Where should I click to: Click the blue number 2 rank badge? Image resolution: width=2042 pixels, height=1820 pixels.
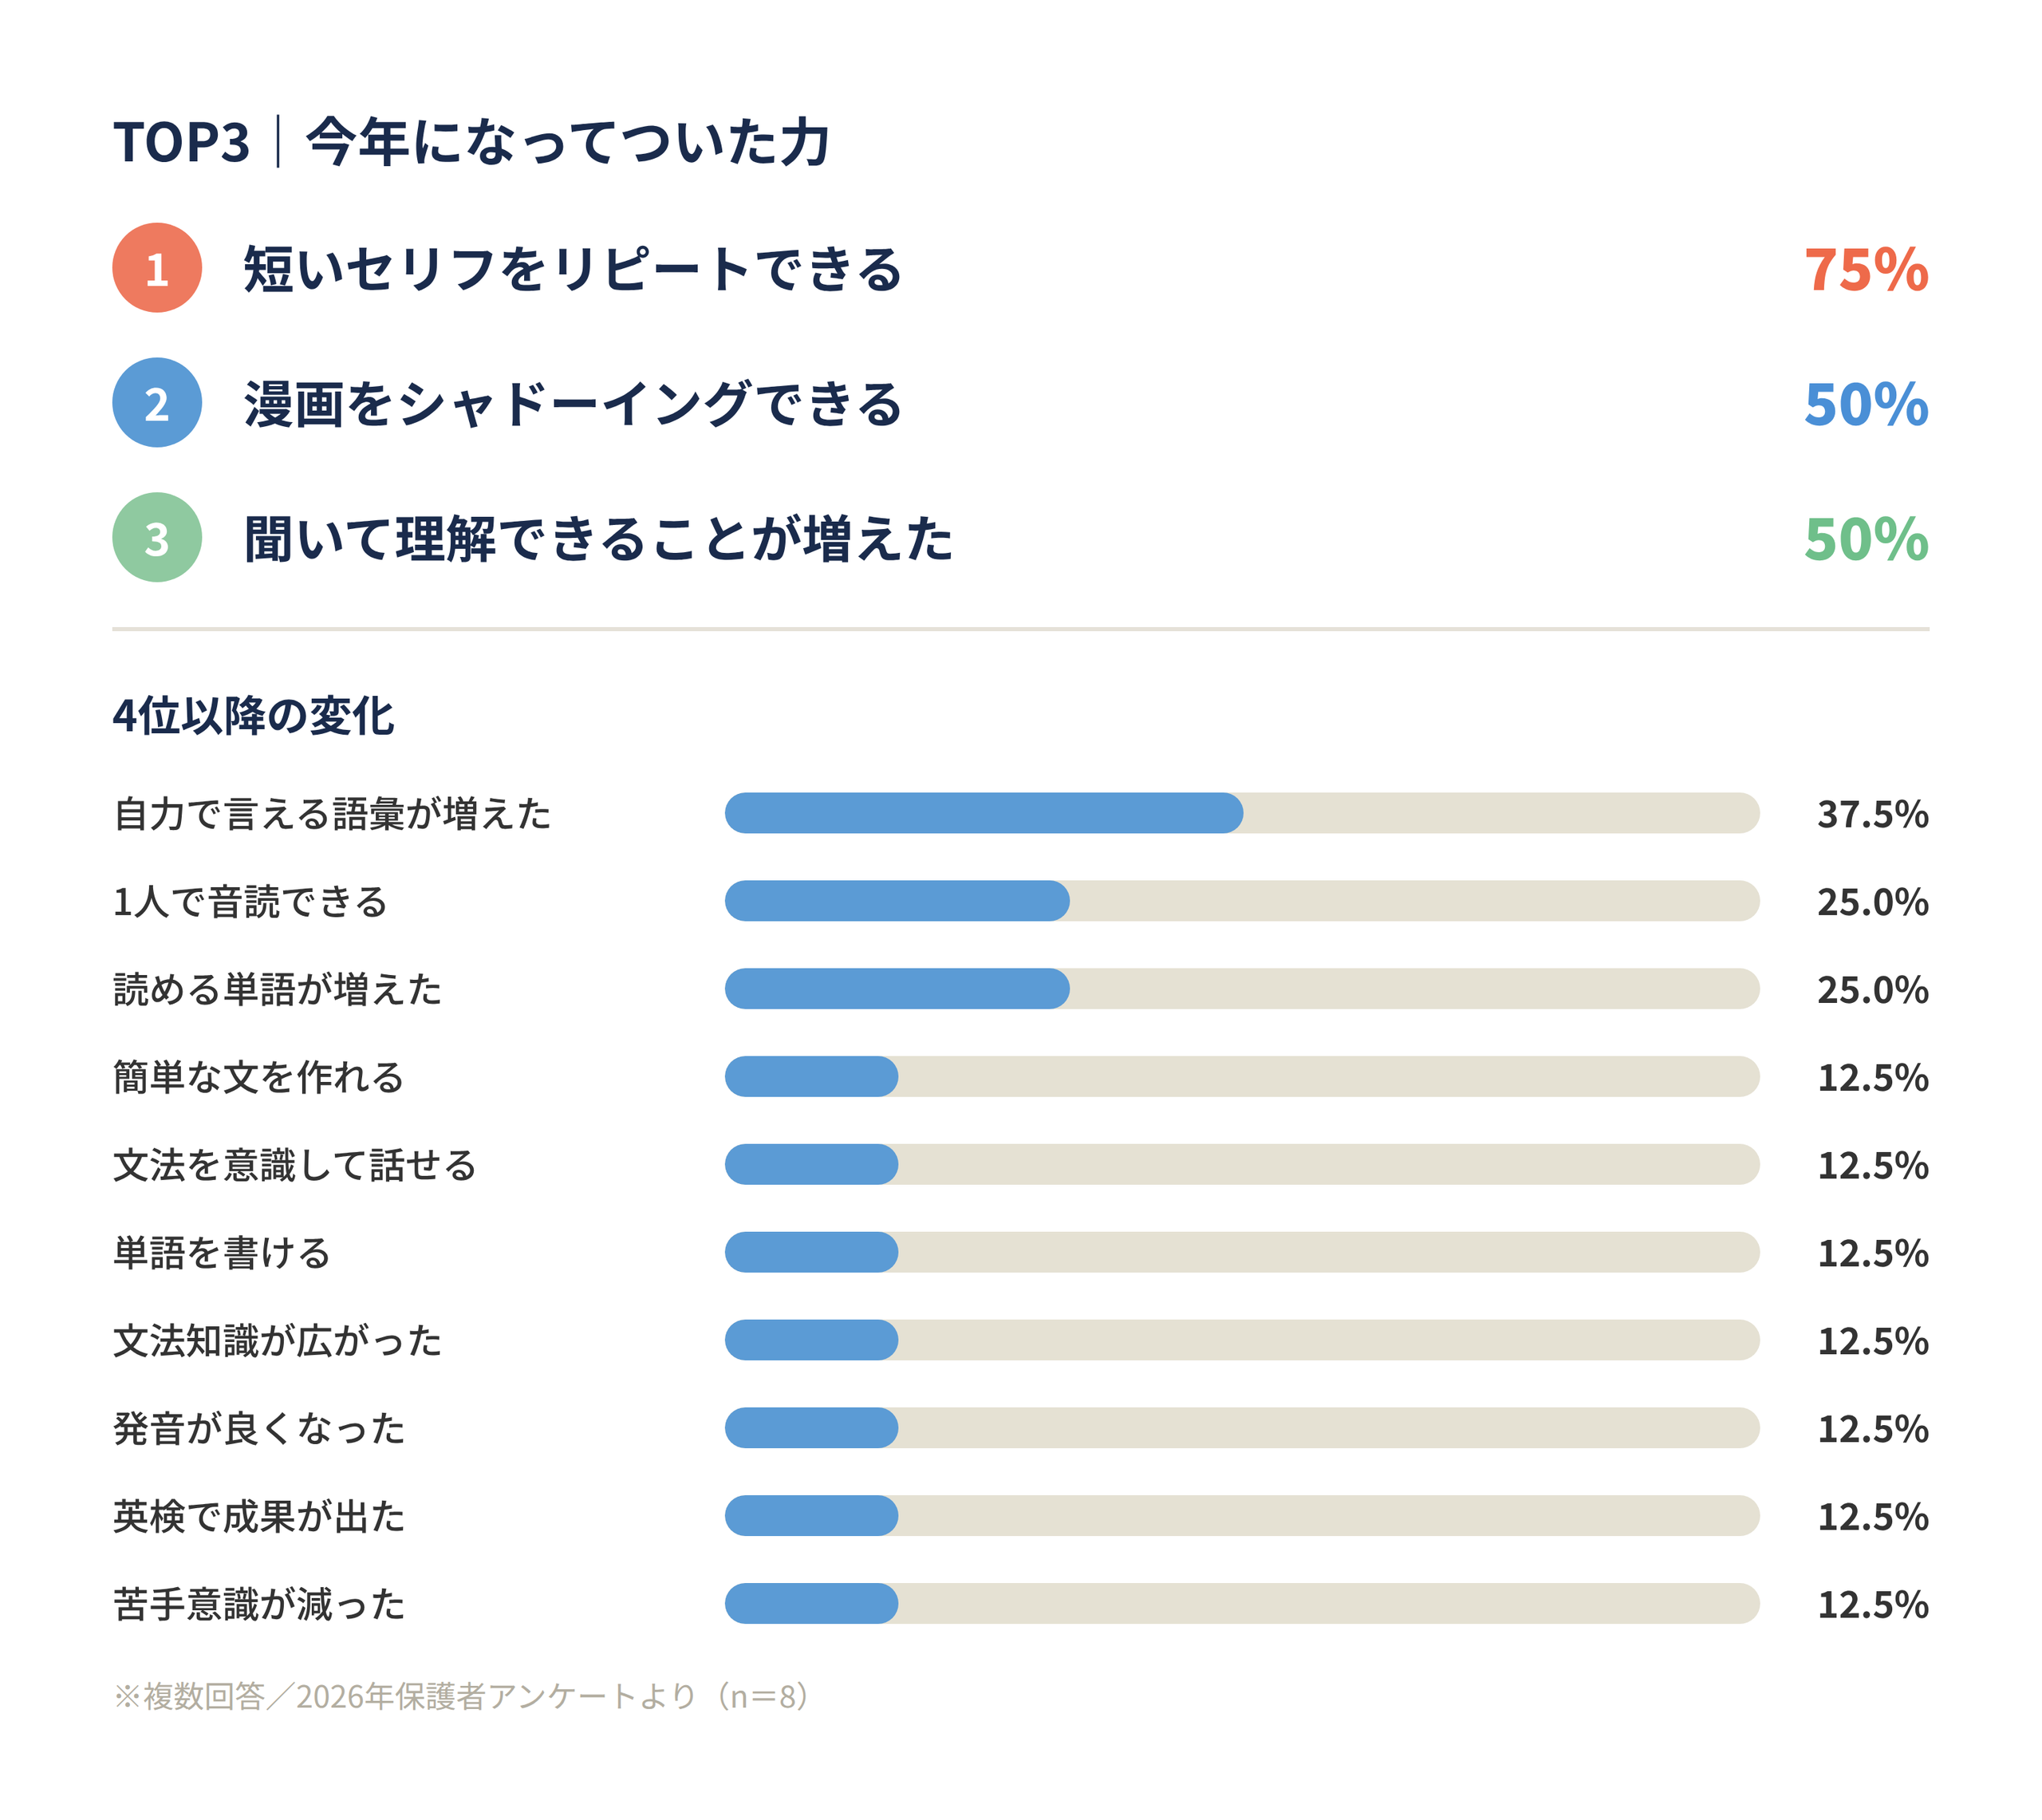pos(157,403)
